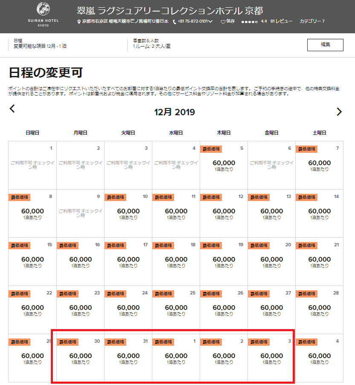Select December 24 date cell
The width and height of the screenshot is (355, 385).
(128, 309)
